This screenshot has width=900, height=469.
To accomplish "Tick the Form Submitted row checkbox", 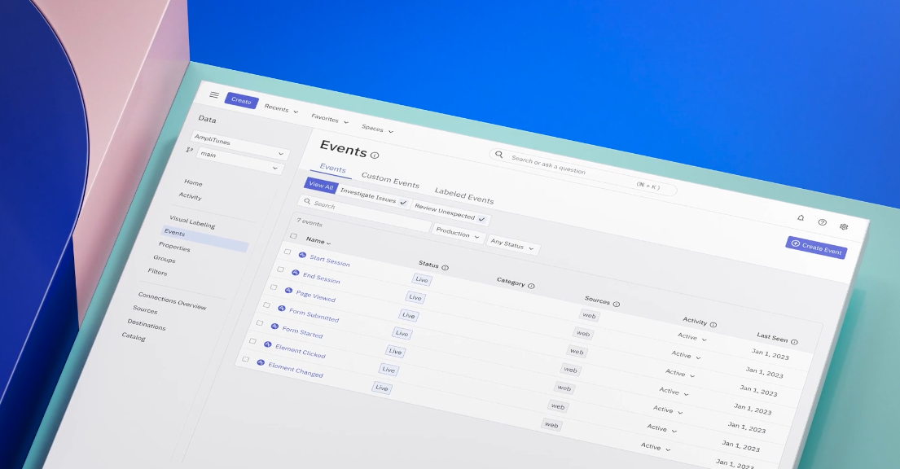I will 266,305.
